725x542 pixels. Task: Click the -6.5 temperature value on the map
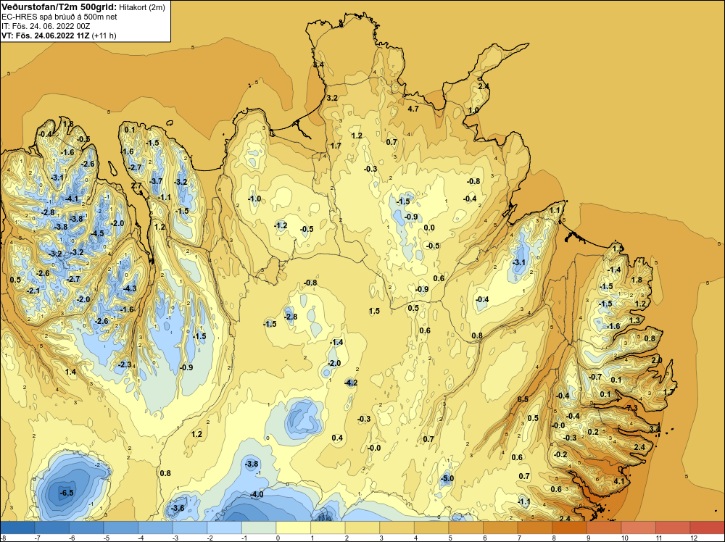(67, 493)
